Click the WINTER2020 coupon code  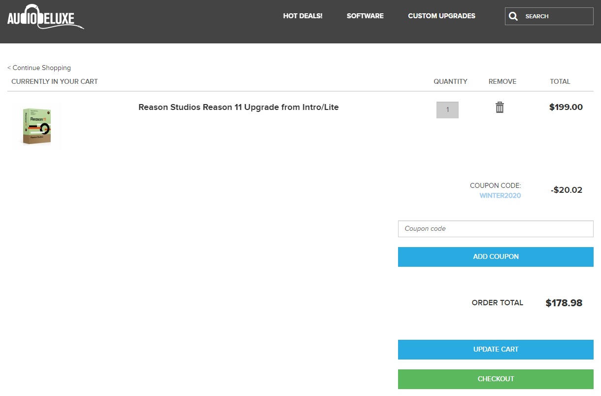tap(500, 196)
